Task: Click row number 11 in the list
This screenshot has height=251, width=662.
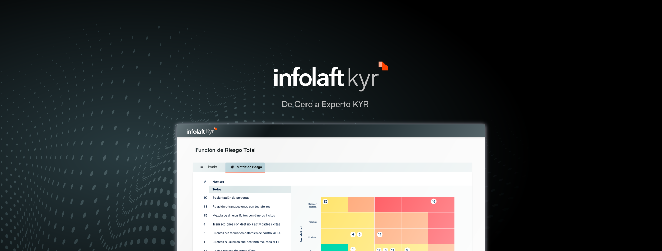Action: point(205,207)
